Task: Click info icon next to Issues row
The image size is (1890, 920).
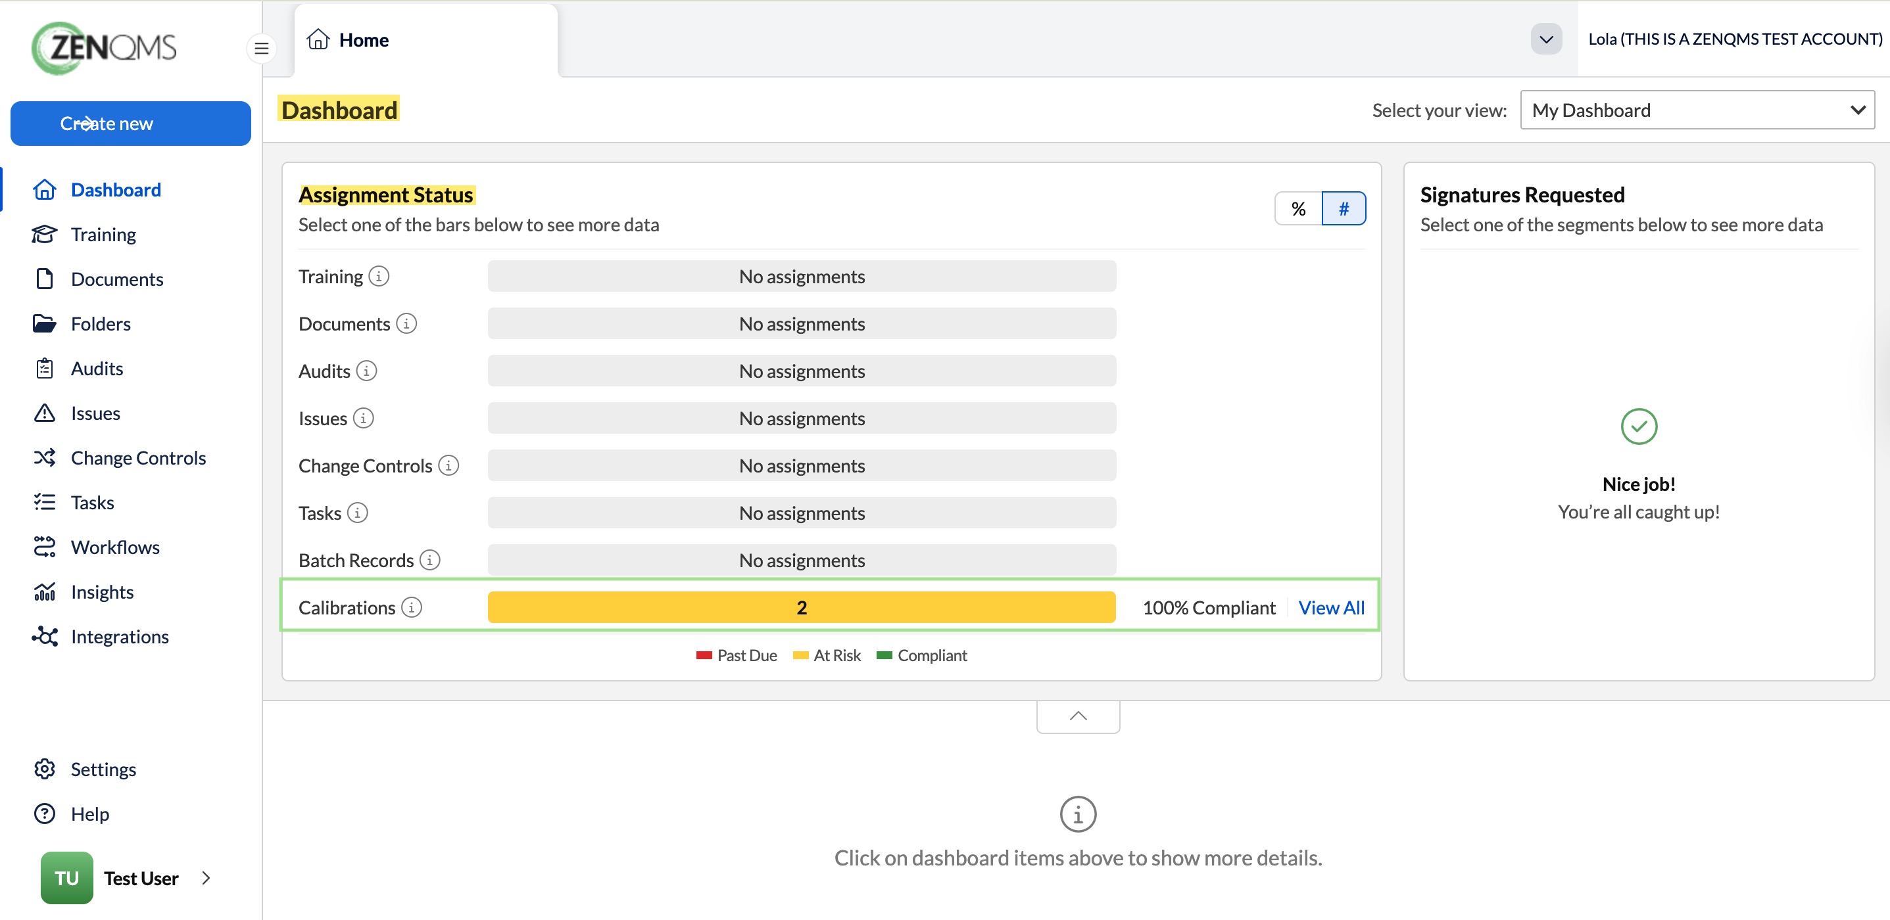Action: coord(363,418)
